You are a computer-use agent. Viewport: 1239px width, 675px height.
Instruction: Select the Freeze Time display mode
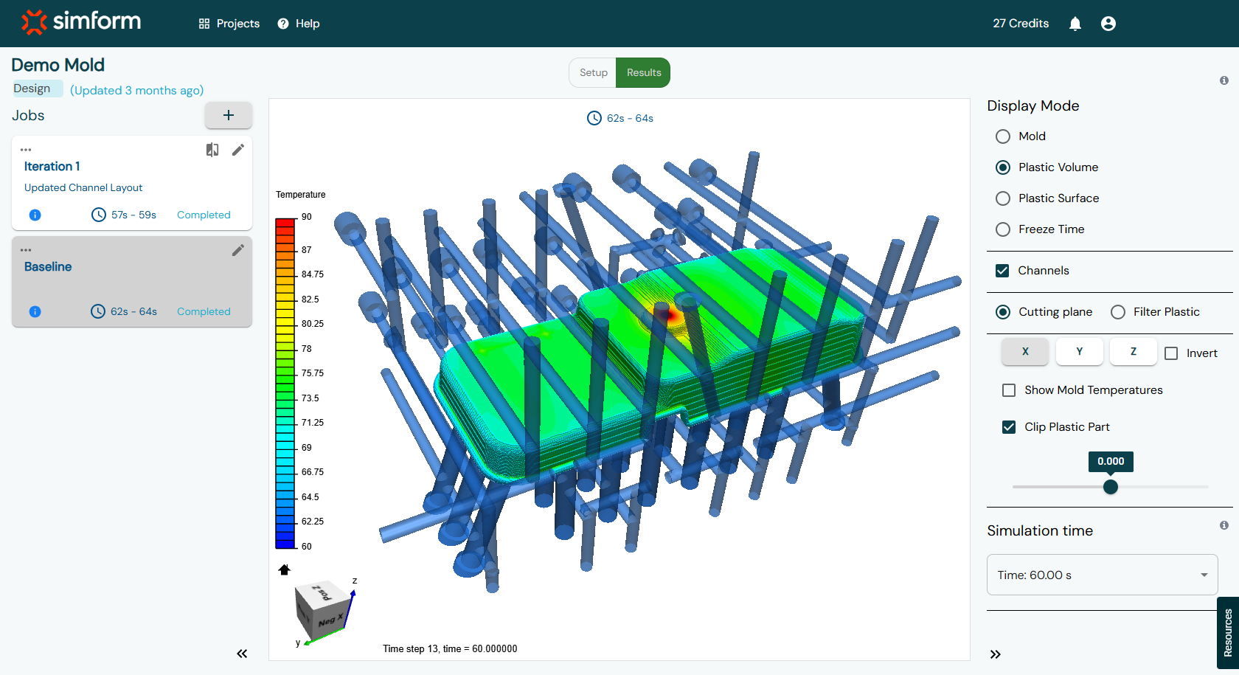point(1003,229)
